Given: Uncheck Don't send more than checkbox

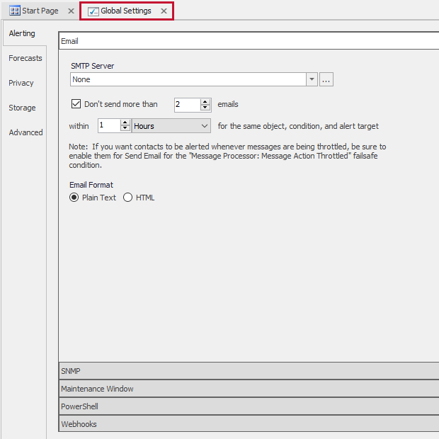Looking at the screenshot, I should click(76, 104).
